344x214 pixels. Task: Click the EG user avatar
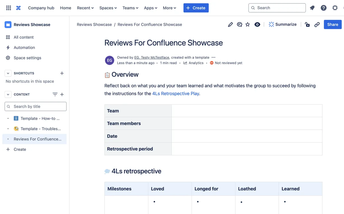[110, 60]
